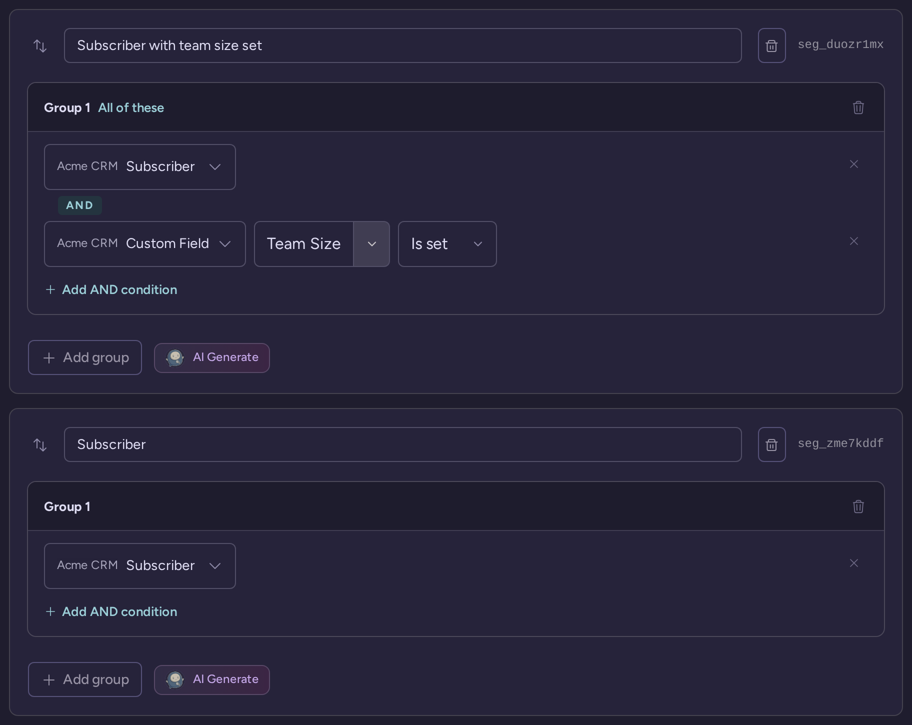
Task: Click the AND connector badge
Action: pyautogui.click(x=79, y=205)
